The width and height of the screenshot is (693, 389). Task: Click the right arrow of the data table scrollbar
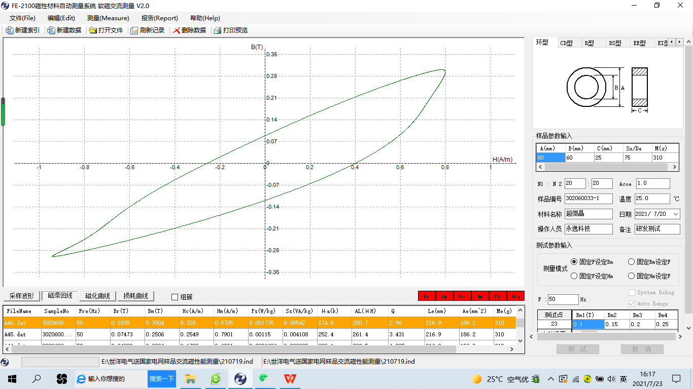tap(513, 349)
